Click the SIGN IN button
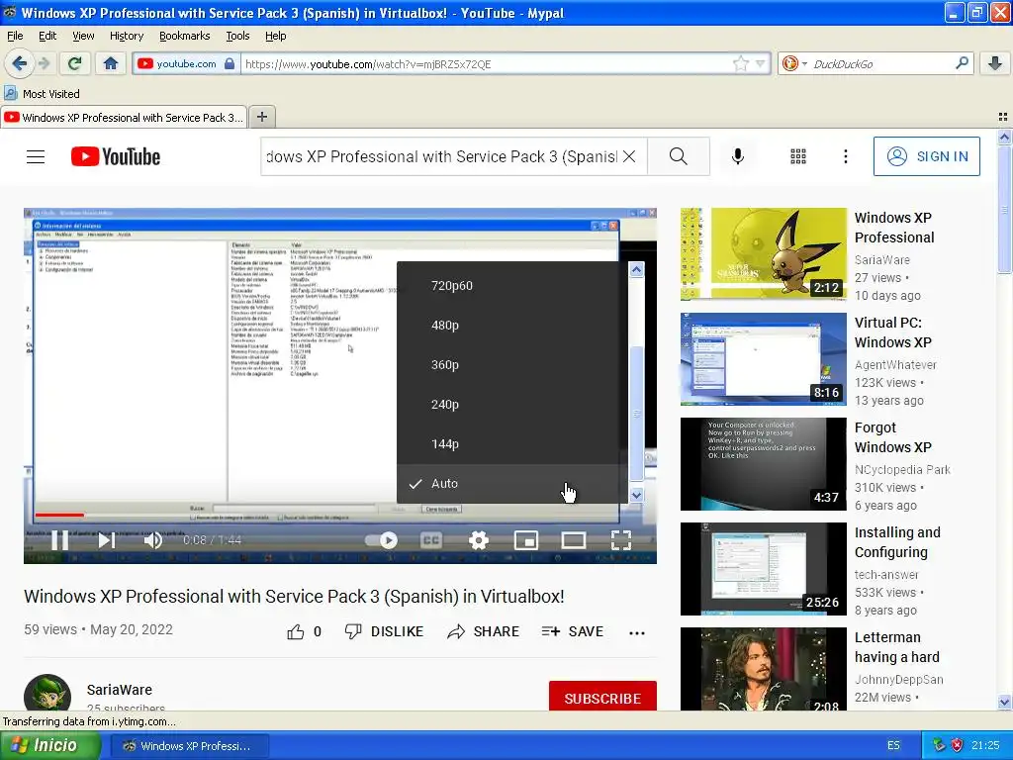The width and height of the screenshot is (1013, 760). 926,156
